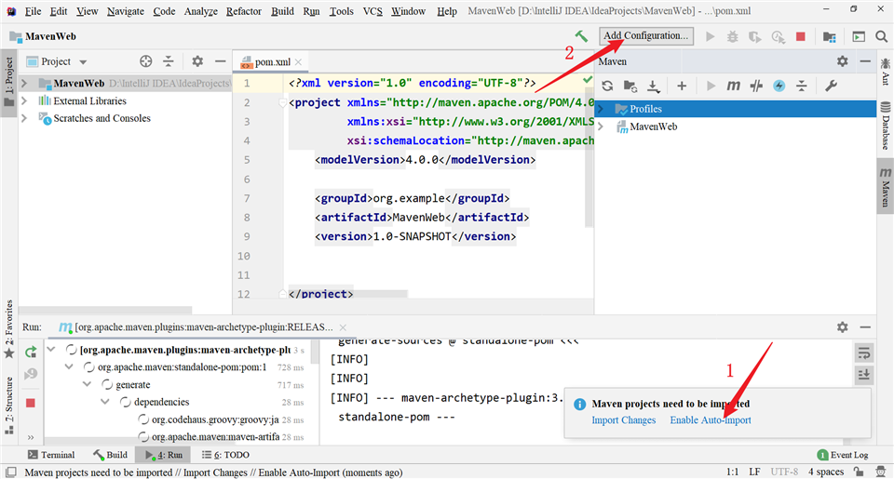894x479 pixels.
Task: Click Add Maven Projects plus icon
Action: click(x=682, y=86)
